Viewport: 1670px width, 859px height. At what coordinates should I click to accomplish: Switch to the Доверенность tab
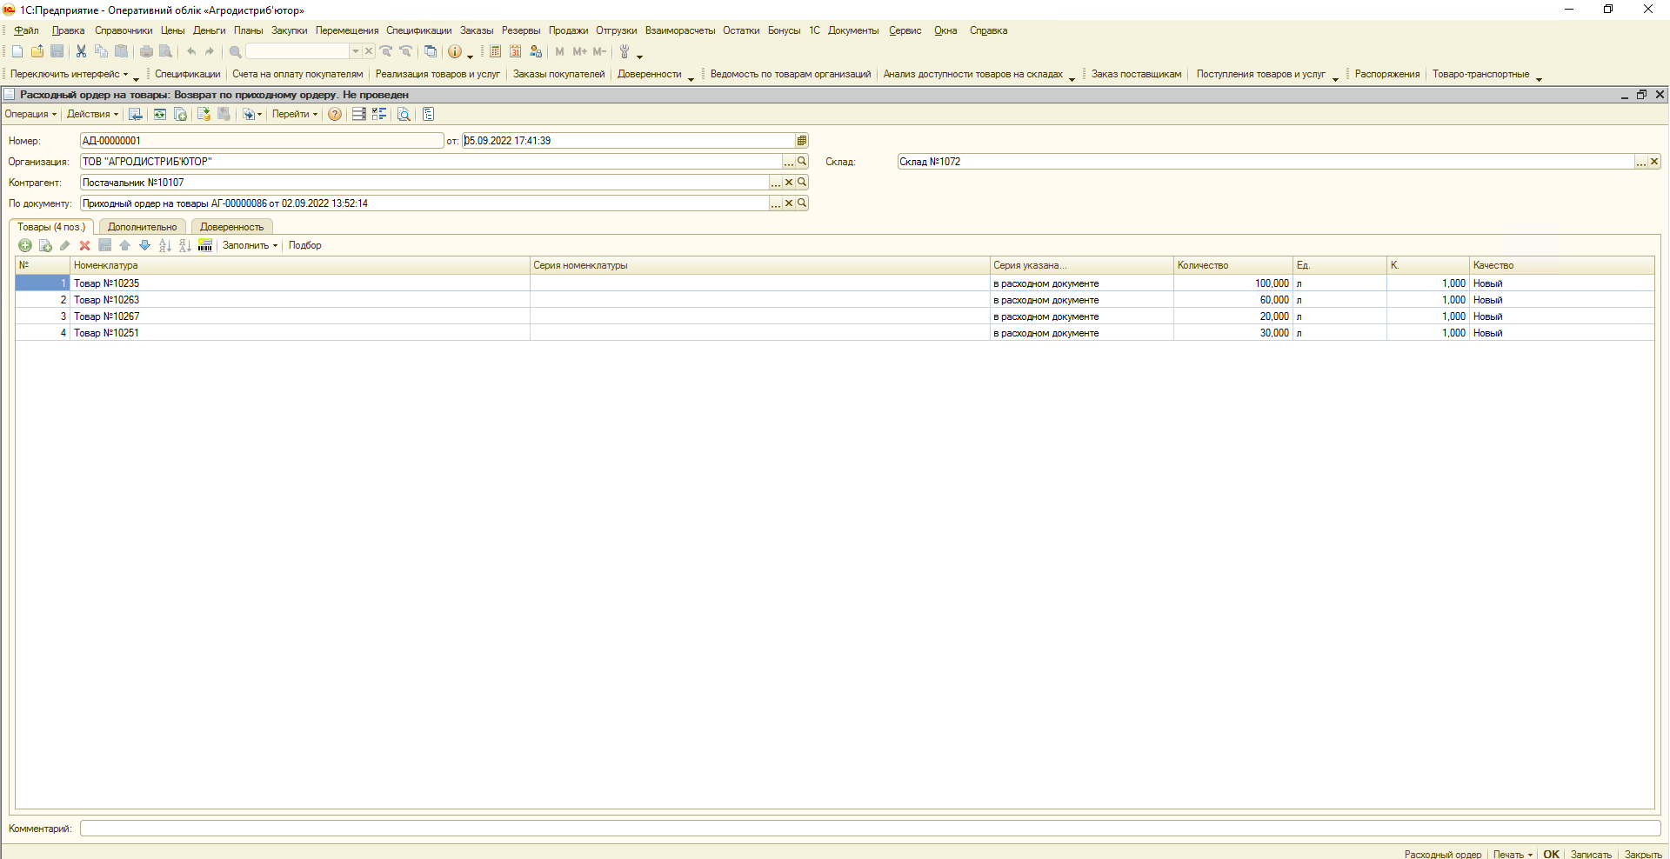(x=231, y=227)
